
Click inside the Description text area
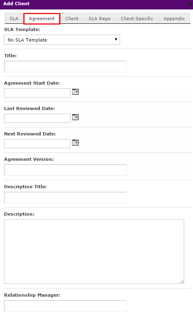[x=94, y=252]
